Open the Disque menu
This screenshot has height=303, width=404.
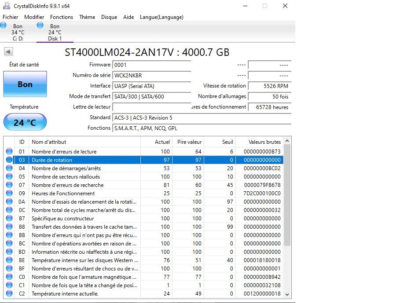click(x=109, y=17)
